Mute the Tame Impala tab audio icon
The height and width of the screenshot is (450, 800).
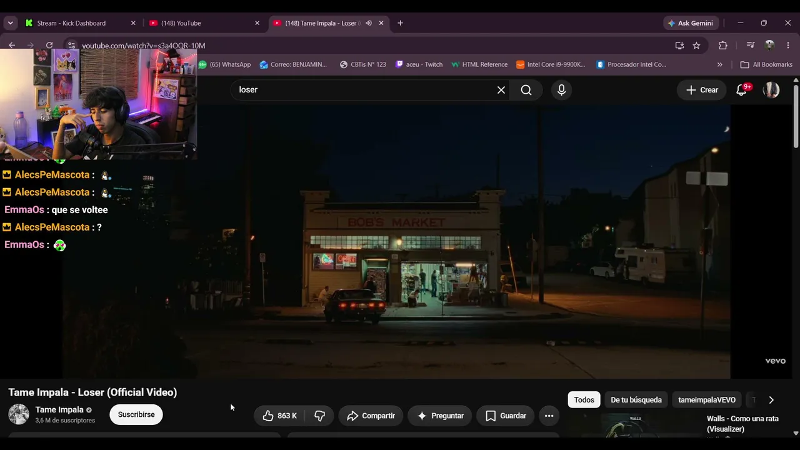click(369, 23)
